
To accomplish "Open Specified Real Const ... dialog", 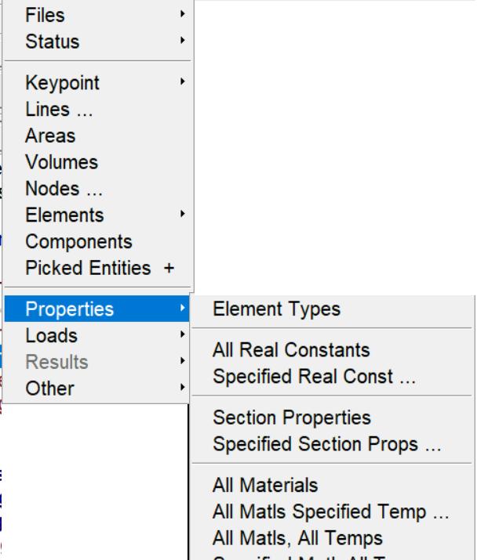I will pos(314,376).
